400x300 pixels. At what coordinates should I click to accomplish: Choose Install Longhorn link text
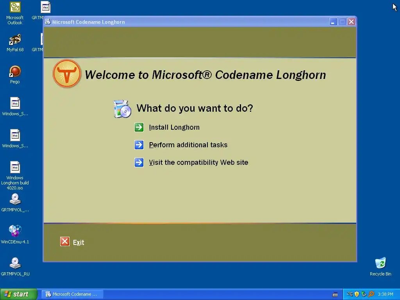tap(174, 127)
